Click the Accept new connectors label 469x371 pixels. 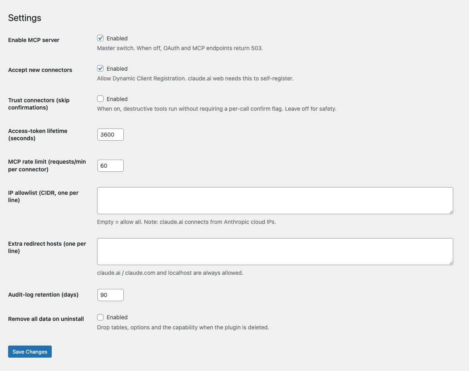[x=40, y=70]
